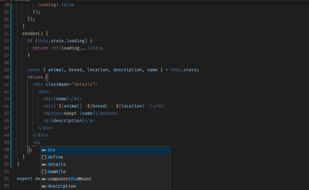Click the 'location' variable on line 39
Screen dimensions: 309x190
98,70
